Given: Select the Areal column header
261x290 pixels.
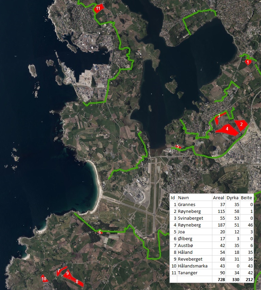Looking at the screenshot, I should click(x=218, y=198).
